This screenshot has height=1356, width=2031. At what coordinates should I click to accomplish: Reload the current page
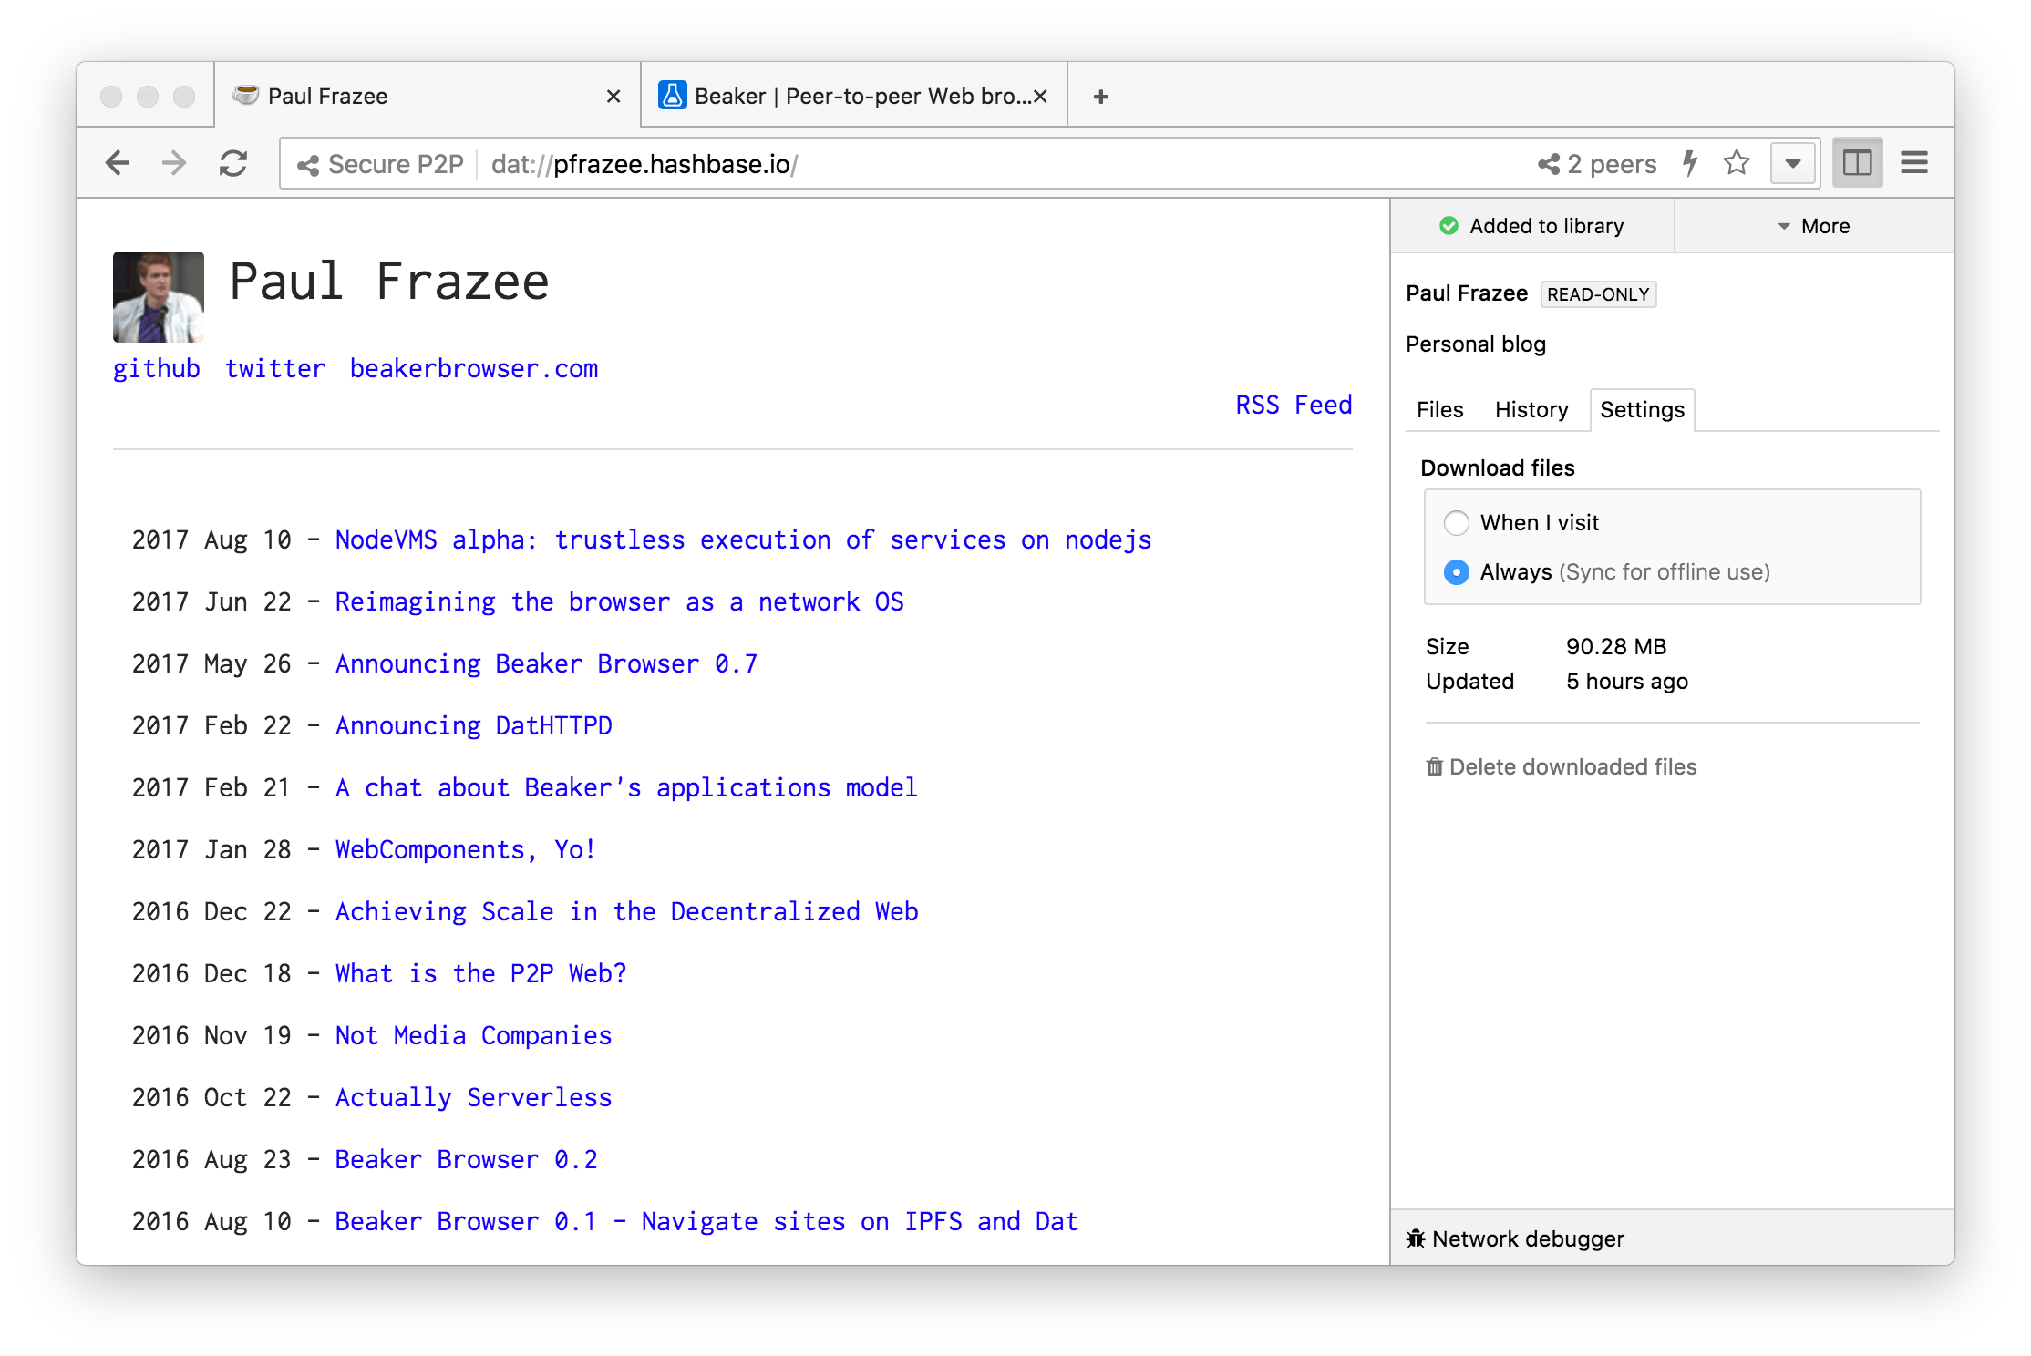233,164
